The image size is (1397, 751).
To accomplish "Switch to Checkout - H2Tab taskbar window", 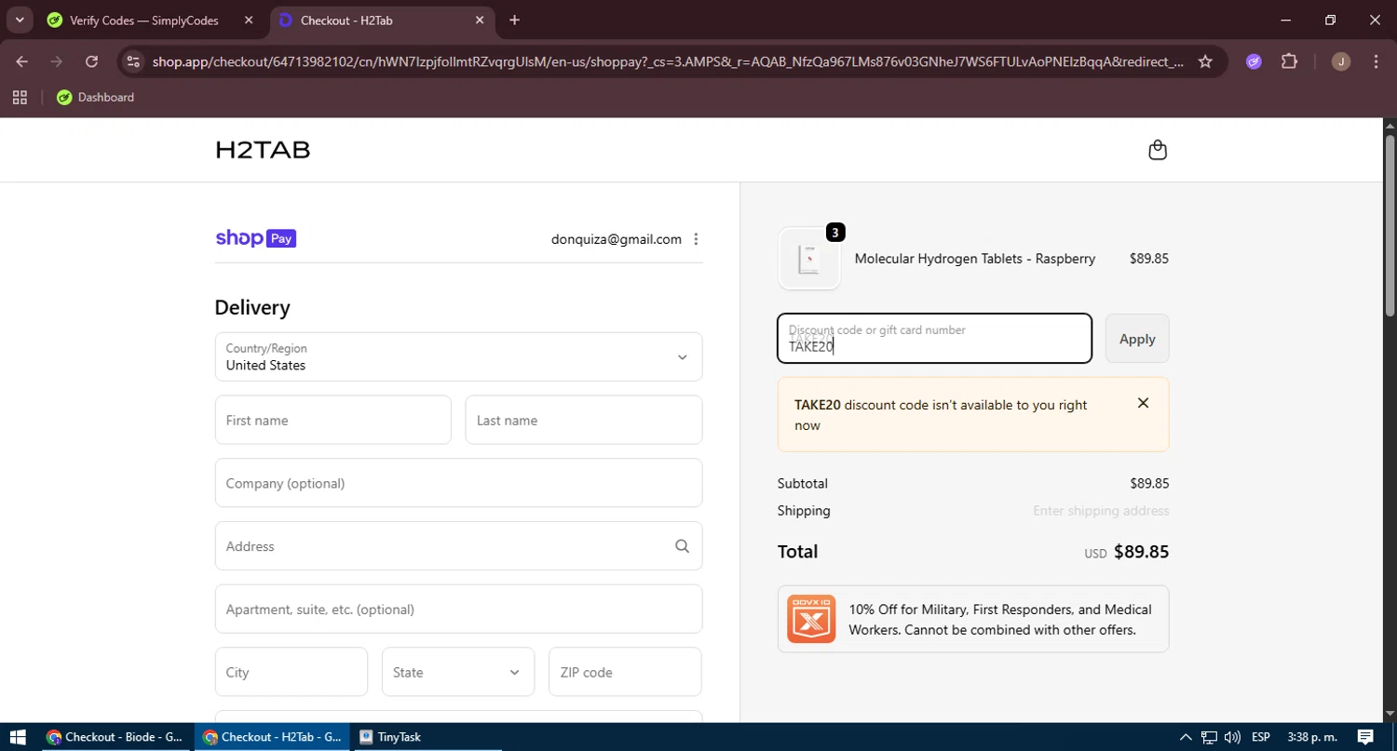I will (x=272, y=737).
